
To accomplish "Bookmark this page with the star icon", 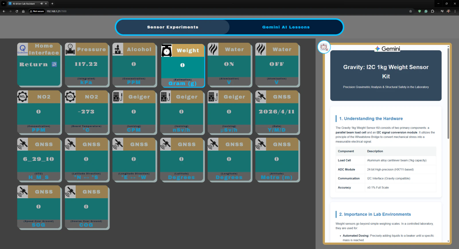I will 411,11.
